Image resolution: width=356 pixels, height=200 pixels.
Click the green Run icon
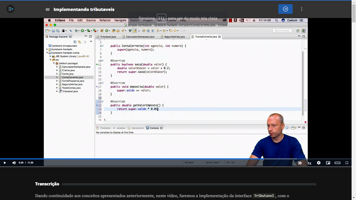click(82, 31)
